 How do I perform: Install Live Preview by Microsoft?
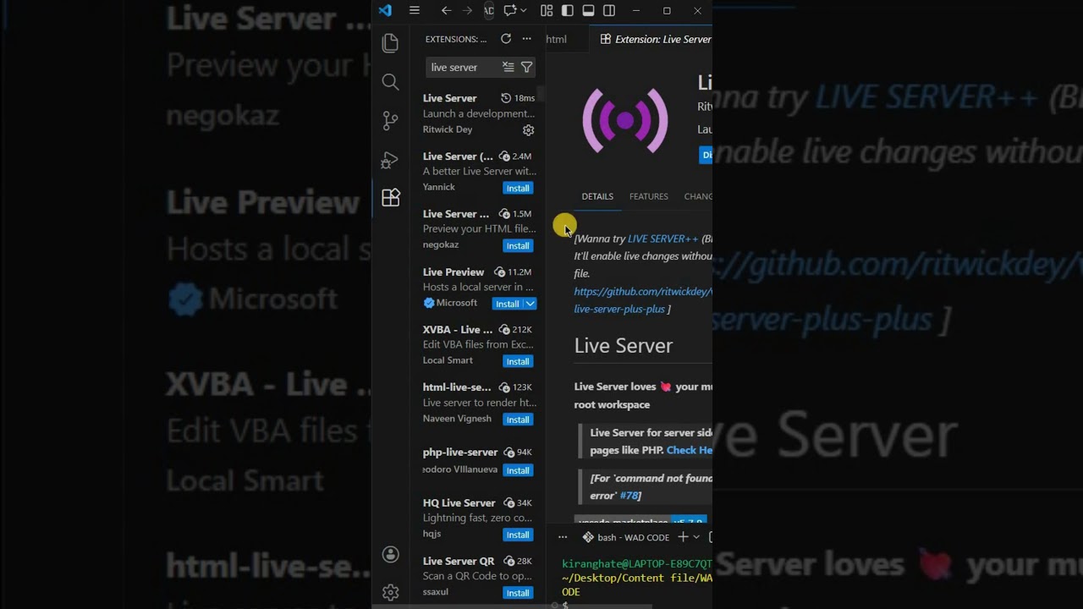(507, 304)
